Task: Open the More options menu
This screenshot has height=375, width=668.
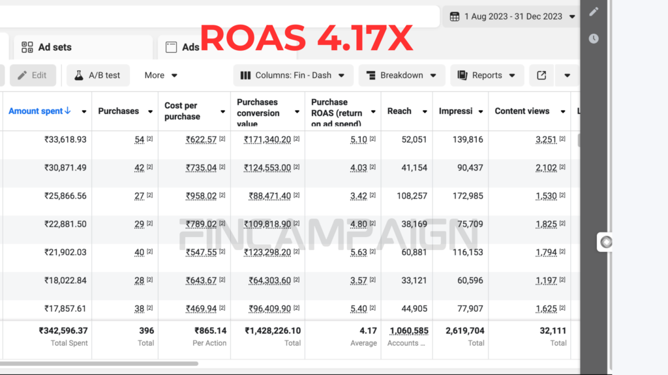Action: pos(160,76)
